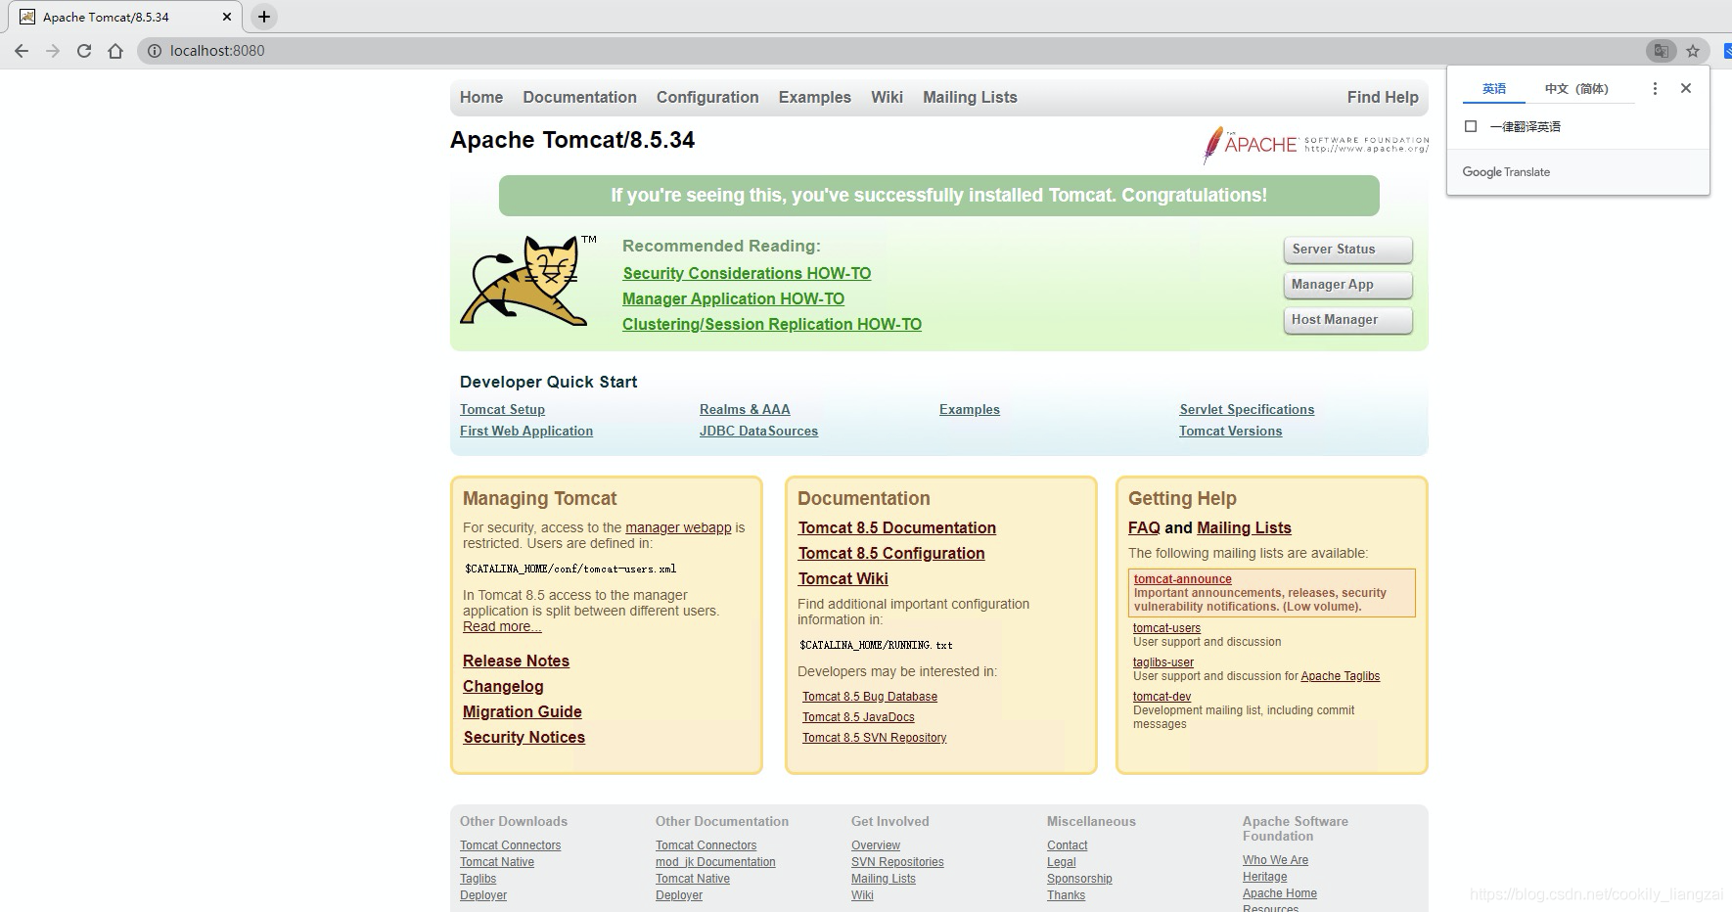Viewport: 1732px width, 912px height.
Task: Open Realms & AAA link
Action: [745, 410]
